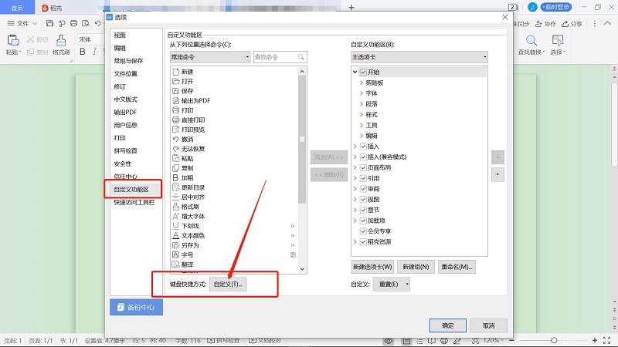618x347 pixels.
Task: Click the 新建选项卡(W) button
Action: click(372, 267)
